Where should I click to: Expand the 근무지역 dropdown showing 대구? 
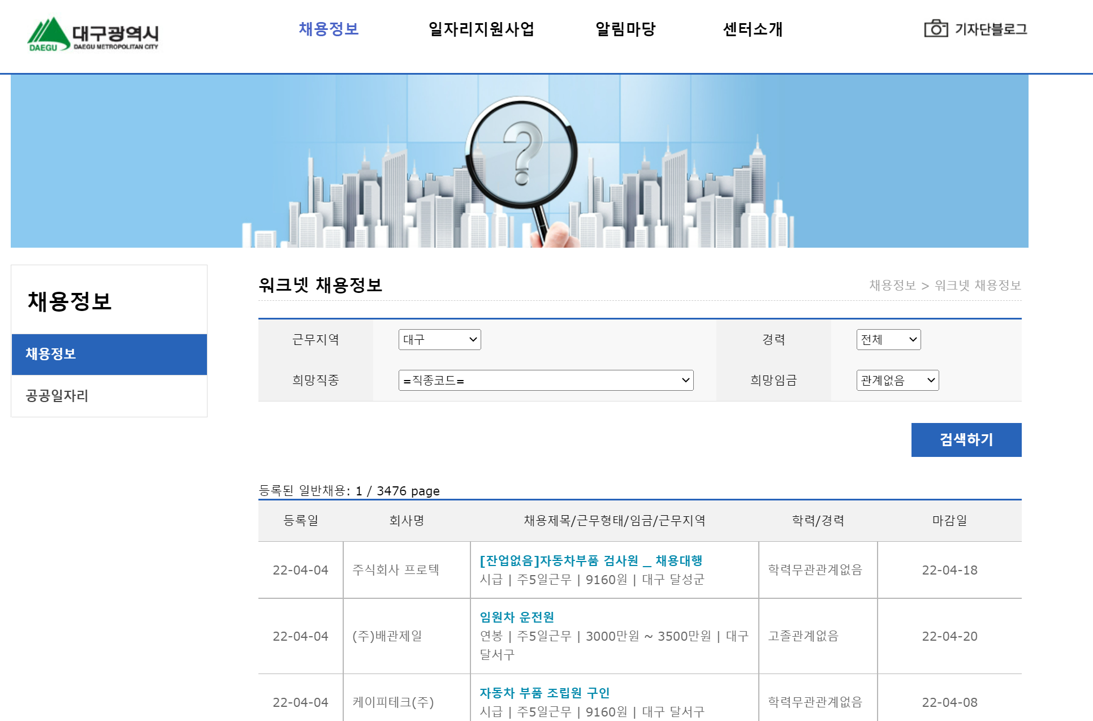point(439,340)
